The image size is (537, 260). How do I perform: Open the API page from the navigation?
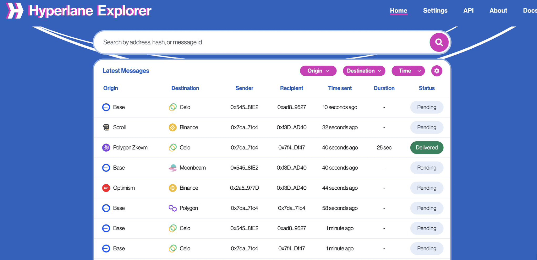468,11
